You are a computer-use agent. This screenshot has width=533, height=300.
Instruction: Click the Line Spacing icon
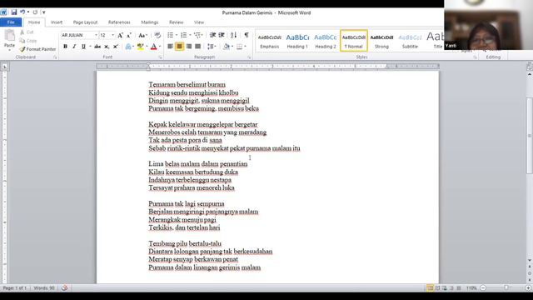210,47
